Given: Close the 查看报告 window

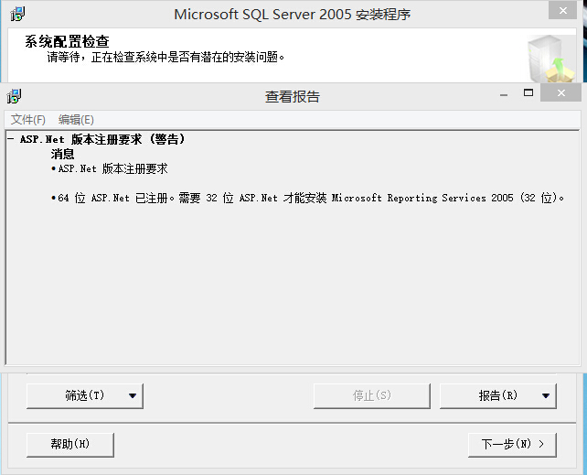Looking at the screenshot, I should click(x=560, y=92).
